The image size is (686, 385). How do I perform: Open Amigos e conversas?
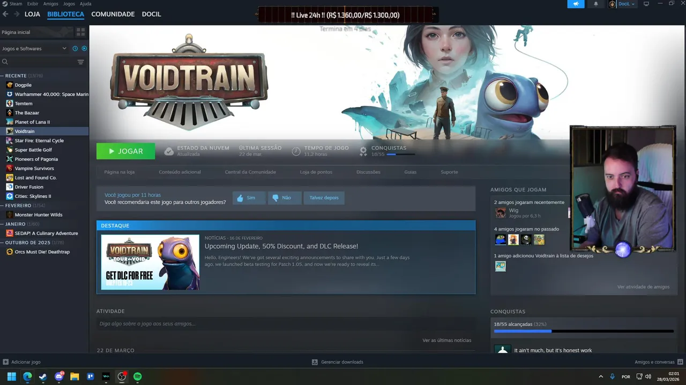click(x=658, y=362)
